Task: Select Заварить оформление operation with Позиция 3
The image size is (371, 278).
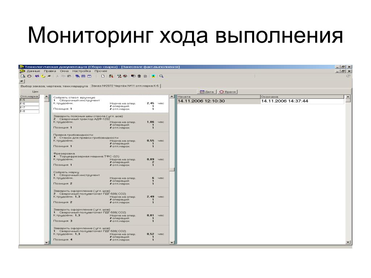Action: pos(110,216)
